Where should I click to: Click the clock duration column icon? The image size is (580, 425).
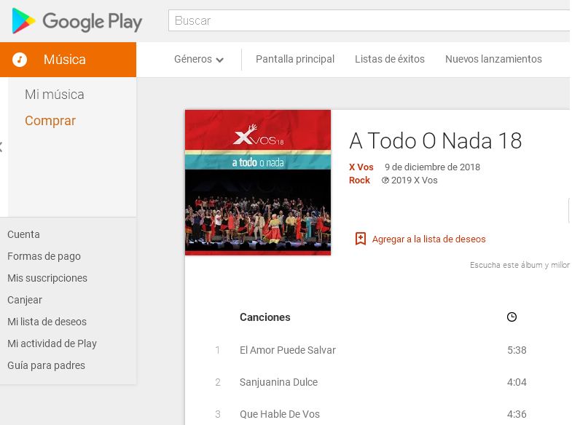coord(512,317)
